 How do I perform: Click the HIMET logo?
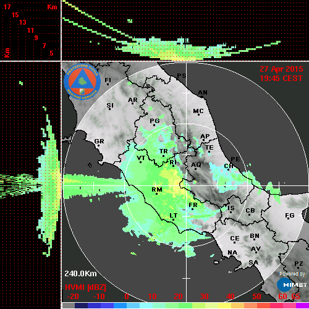tap(292, 285)
